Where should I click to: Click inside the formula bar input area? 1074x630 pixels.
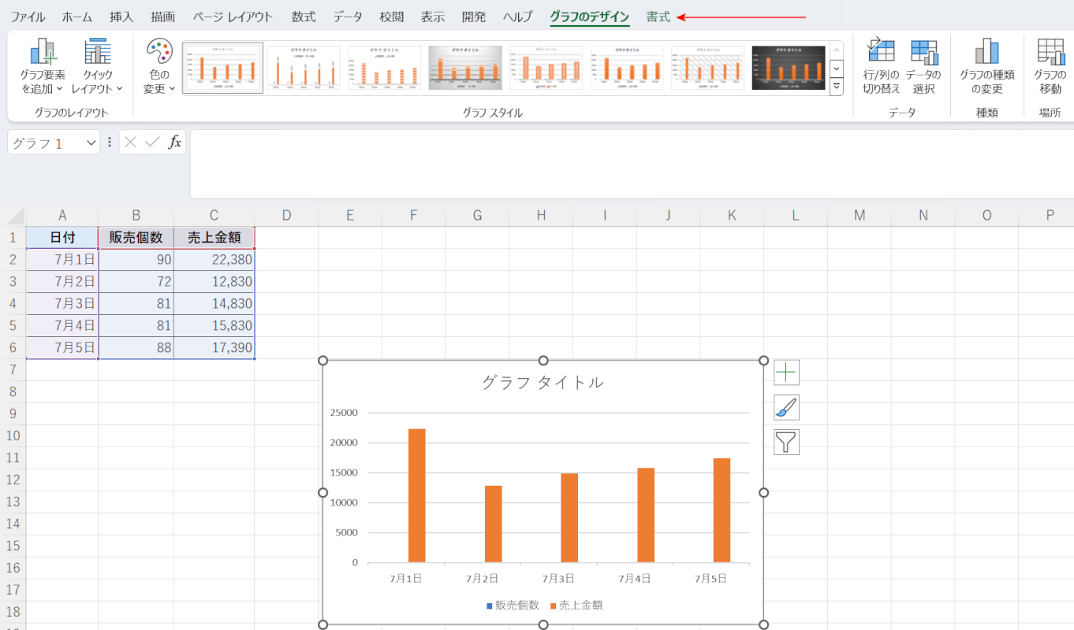pyautogui.click(x=632, y=164)
